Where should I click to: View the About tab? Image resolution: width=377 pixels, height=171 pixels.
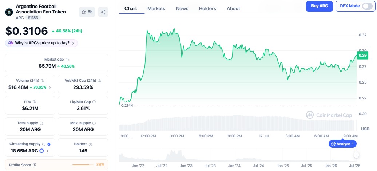pyautogui.click(x=234, y=9)
